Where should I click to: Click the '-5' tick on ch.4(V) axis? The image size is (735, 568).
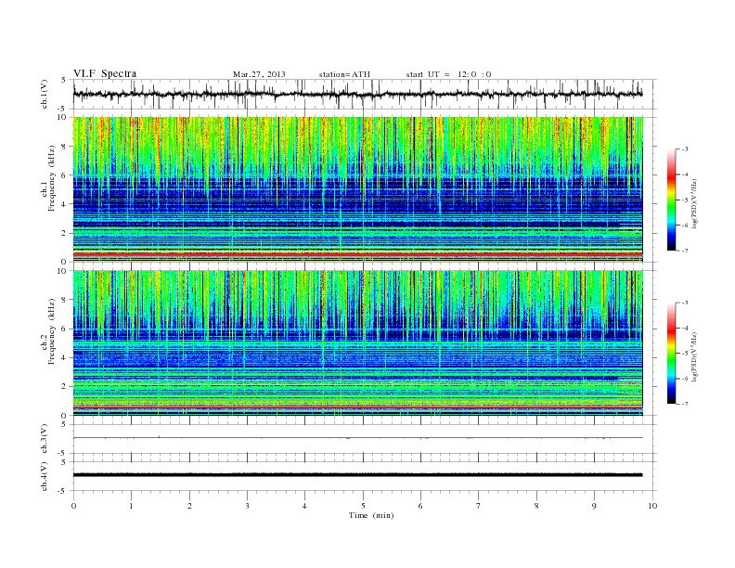pyautogui.click(x=63, y=491)
